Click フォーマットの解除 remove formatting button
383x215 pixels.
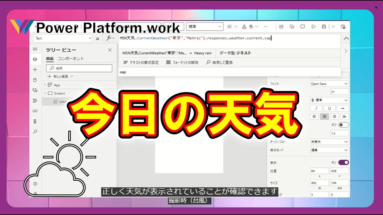click(182, 62)
